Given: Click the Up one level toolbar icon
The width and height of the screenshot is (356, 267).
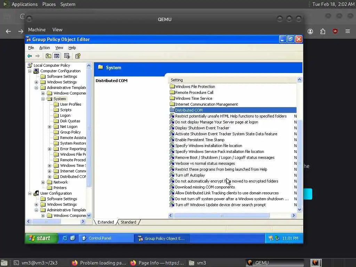Looking at the screenshot, I should (48, 56).
